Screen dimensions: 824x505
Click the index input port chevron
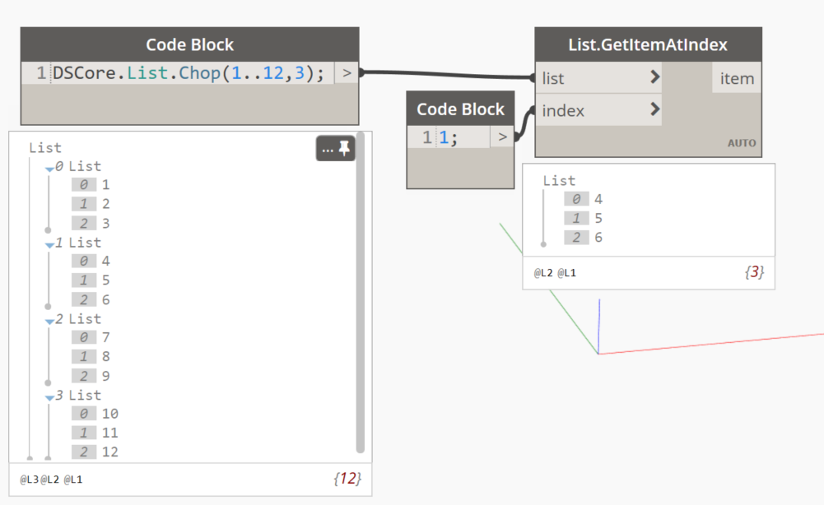(x=654, y=109)
